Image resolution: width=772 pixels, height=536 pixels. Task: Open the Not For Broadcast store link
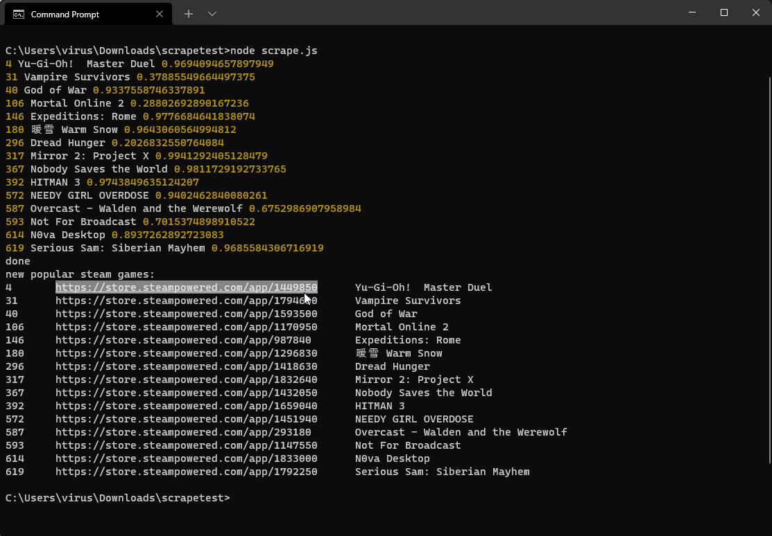point(186,445)
